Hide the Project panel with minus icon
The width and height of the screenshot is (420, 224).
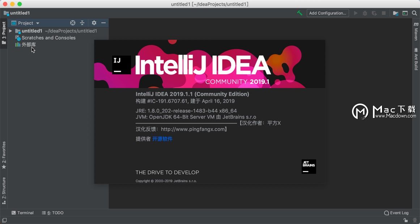tap(103, 23)
